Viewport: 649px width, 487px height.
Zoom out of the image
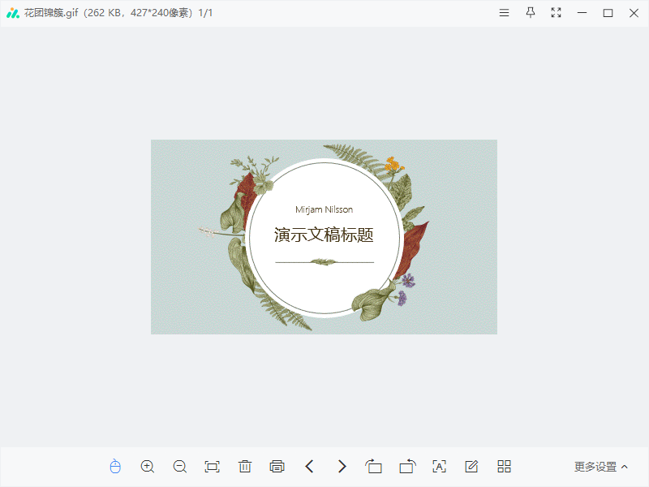(180, 467)
